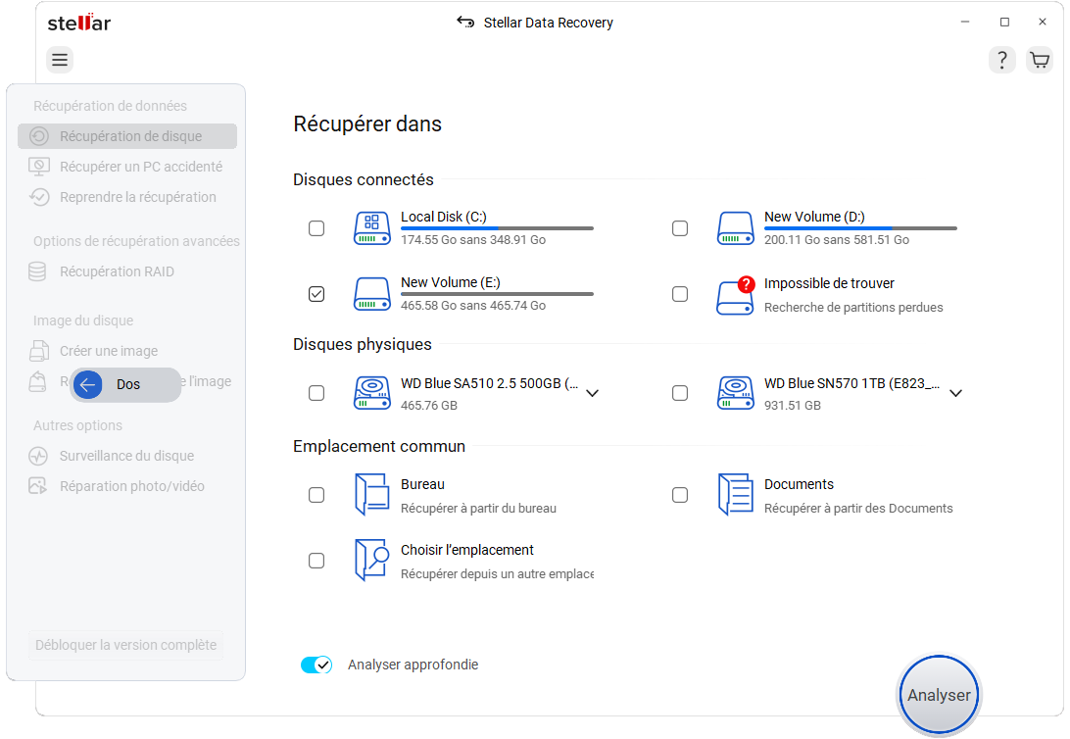Viewport: 1070px width, 739px height.
Task: Click the New Volume (E:) drive icon
Action: 372,294
